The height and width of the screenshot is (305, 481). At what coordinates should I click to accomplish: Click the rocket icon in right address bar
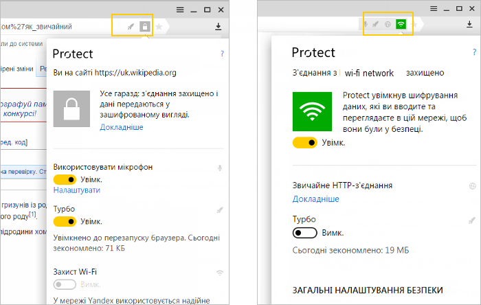coord(375,24)
